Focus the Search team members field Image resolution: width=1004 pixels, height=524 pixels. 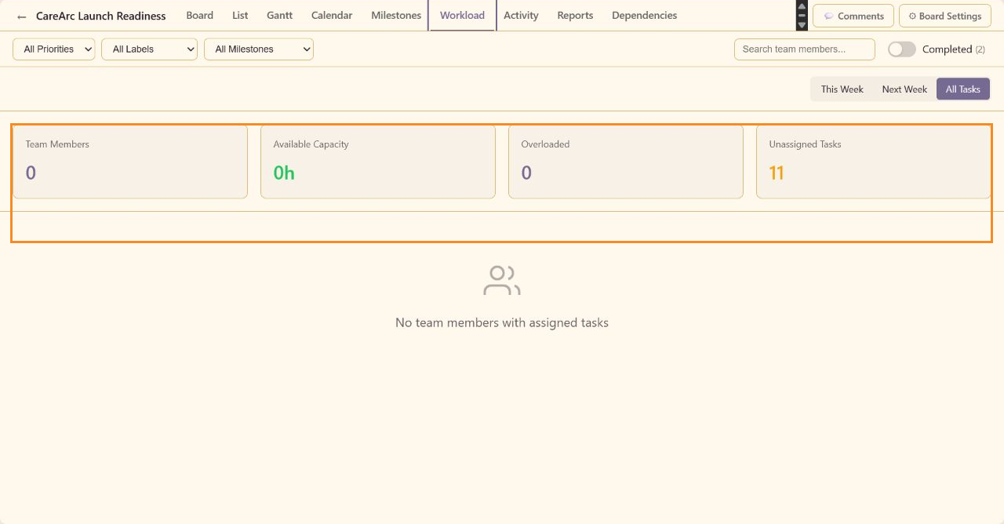point(805,49)
